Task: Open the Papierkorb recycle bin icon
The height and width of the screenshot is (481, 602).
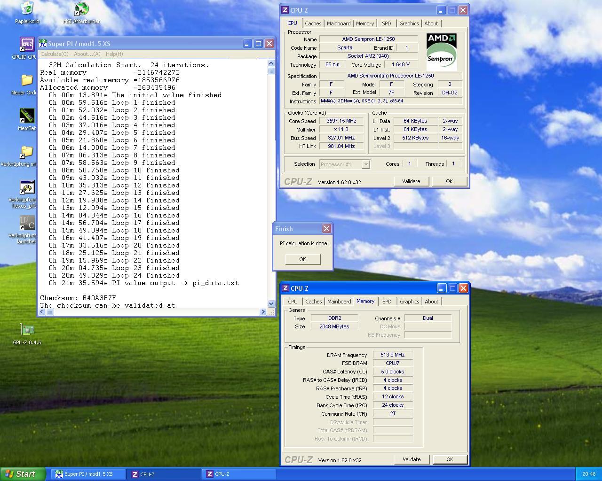Action: 27,8
